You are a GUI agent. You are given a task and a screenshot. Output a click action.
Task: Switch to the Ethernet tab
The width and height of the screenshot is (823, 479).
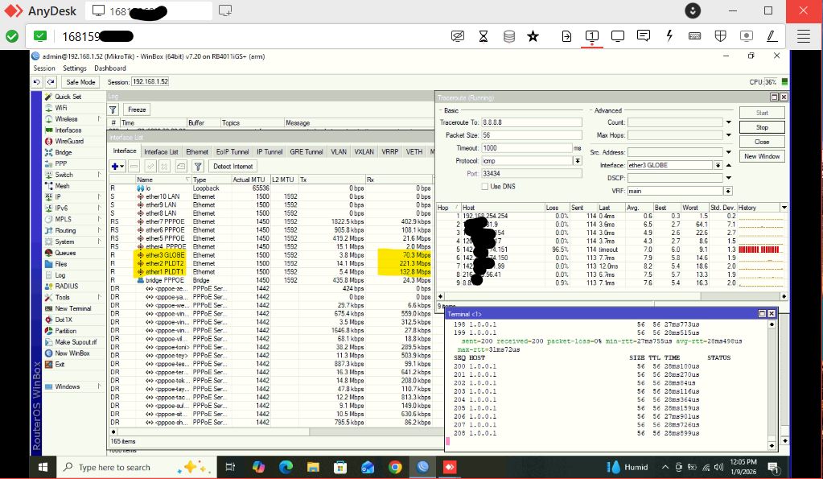click(x=197, y=152)
